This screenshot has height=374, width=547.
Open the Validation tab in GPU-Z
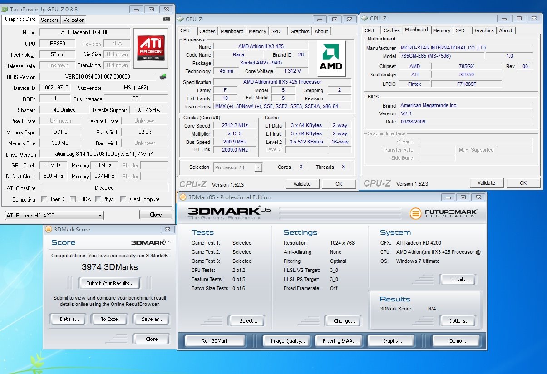74,20
